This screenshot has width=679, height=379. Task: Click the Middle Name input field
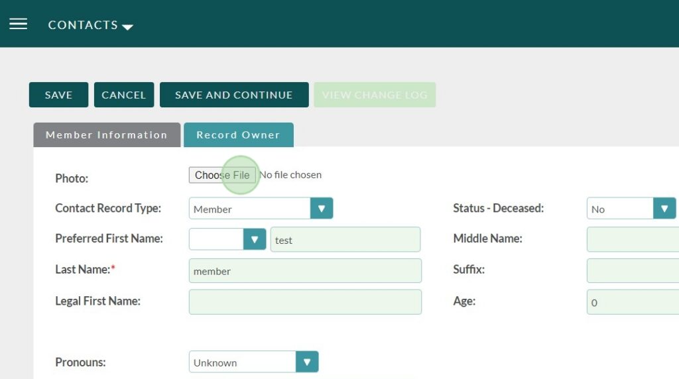click(x=633, y=239)
